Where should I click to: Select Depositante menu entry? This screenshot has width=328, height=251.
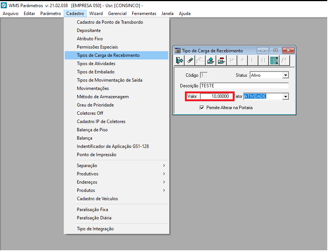tap(116, 30)
